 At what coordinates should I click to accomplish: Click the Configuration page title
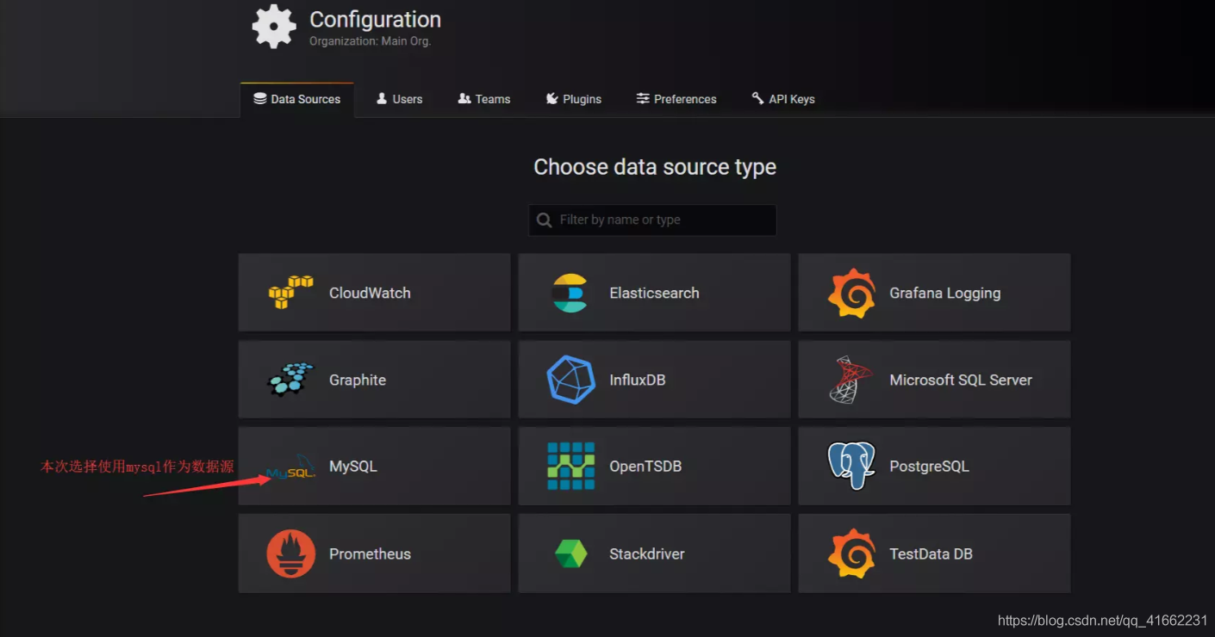point(375,19)
